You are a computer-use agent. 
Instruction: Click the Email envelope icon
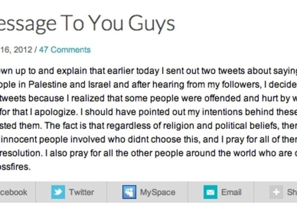tap(210, 192)
